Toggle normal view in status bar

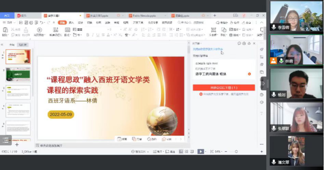181,152
